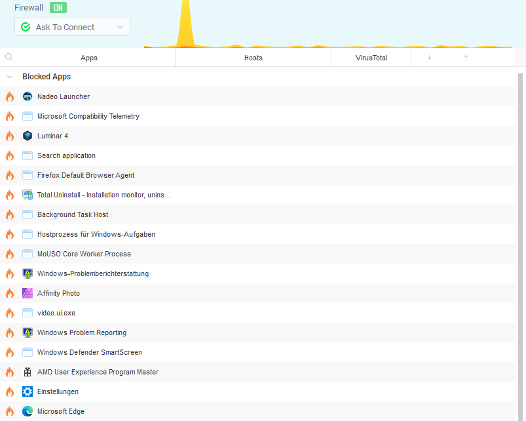Click the Windows-Problemberichterstattung app icon
The height and width of the screenshot is (421, 526).
click(x=28, y=273)
